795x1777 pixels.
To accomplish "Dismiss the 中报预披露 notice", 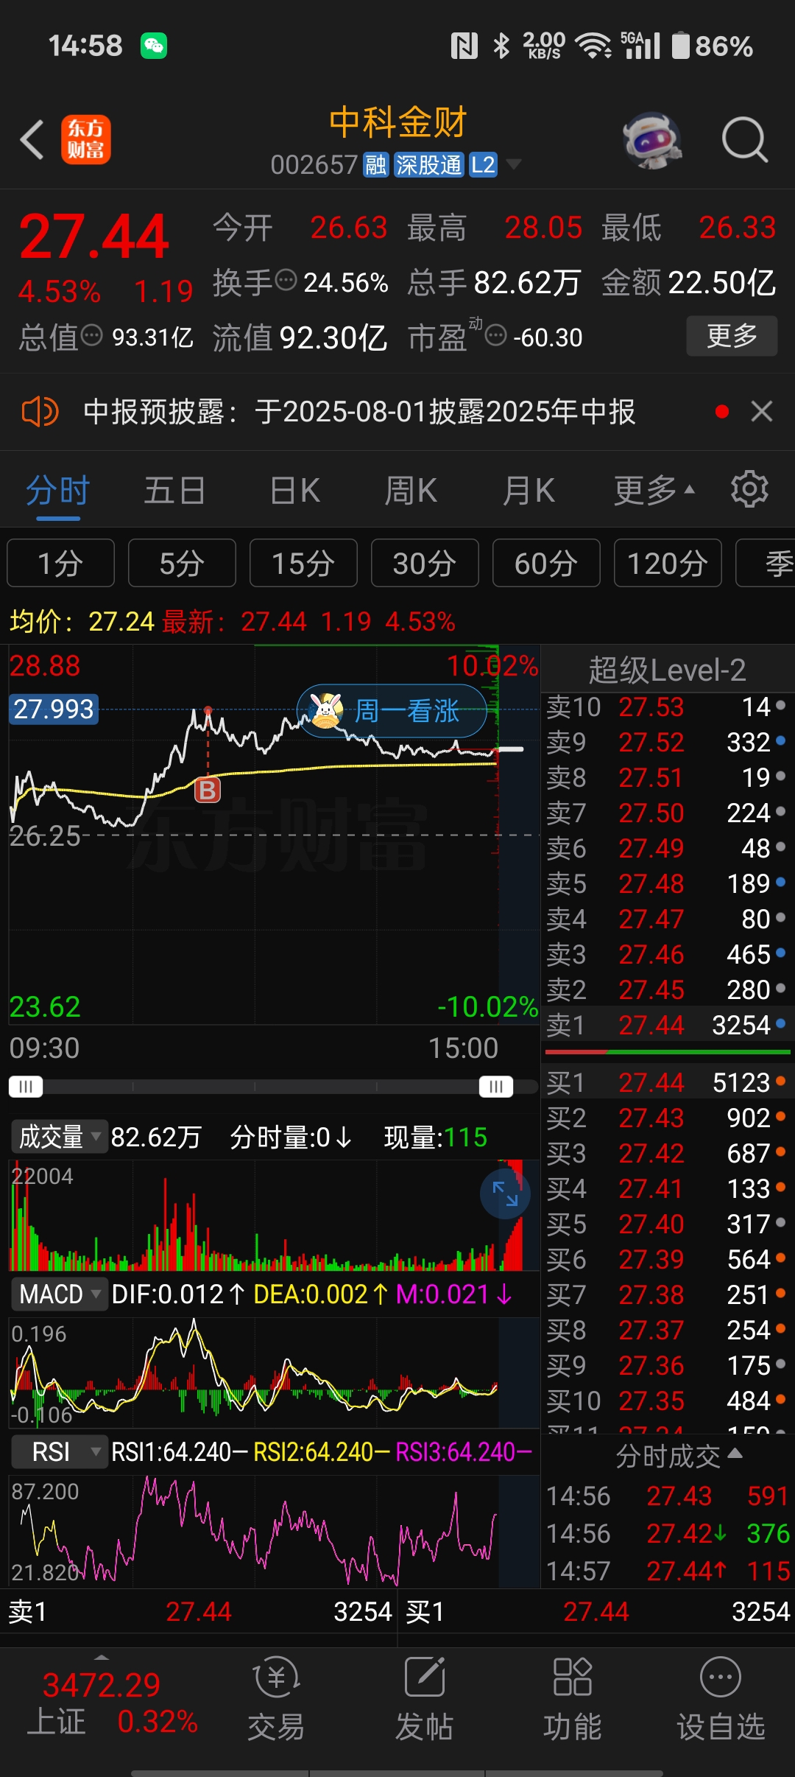I will (x=762, y=411).
